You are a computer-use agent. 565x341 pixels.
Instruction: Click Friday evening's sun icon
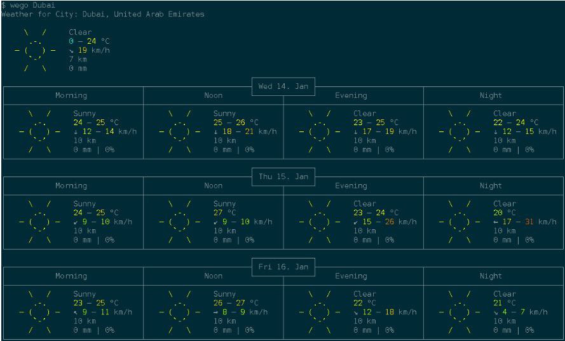point(320,312)
